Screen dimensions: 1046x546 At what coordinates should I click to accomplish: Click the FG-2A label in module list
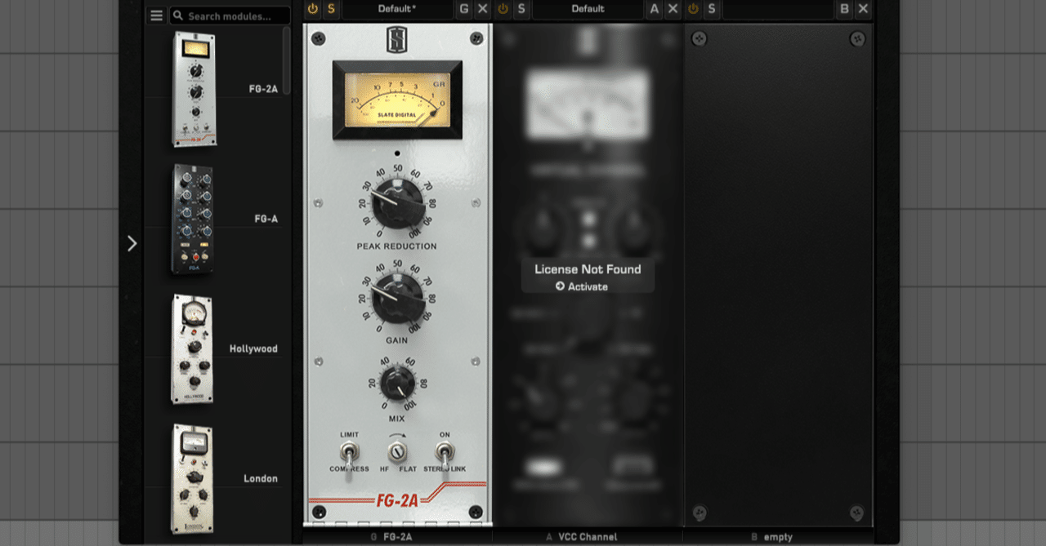(263, 89)
